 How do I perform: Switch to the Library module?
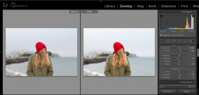[110, 6]
